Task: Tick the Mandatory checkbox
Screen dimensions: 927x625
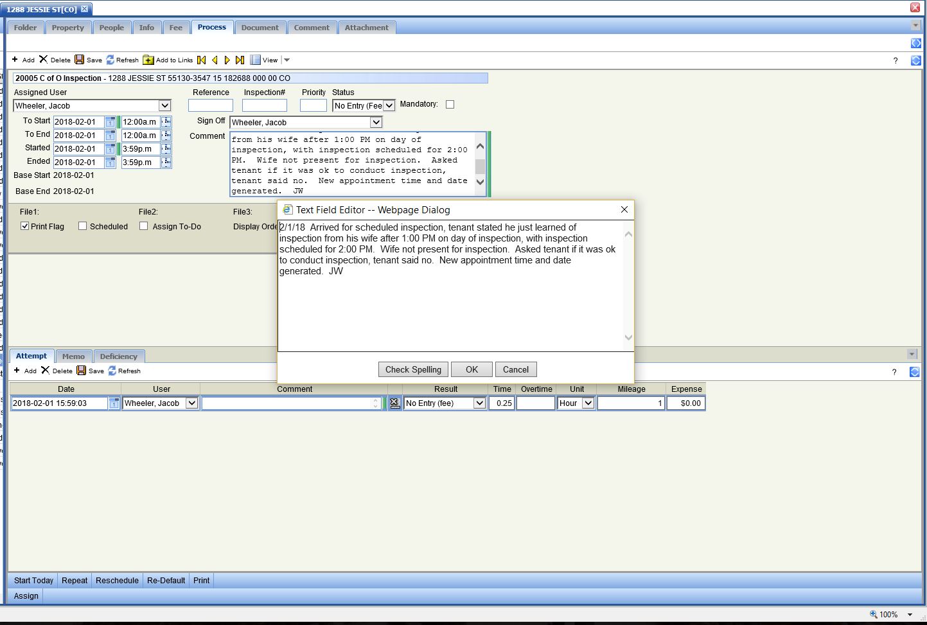Action: pos(450,104)
